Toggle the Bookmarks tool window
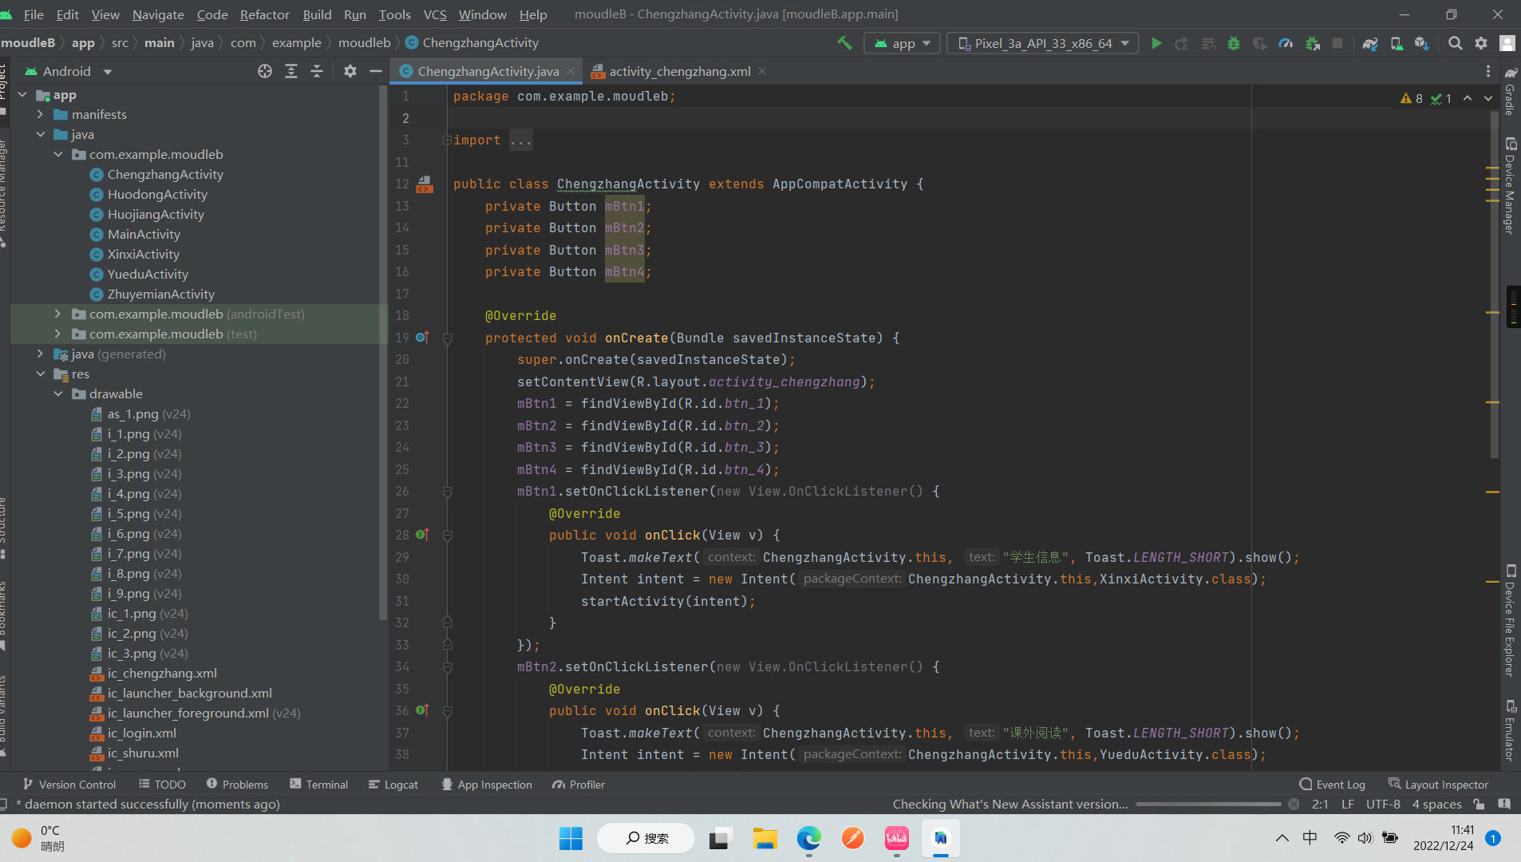 tap(4, 615)
